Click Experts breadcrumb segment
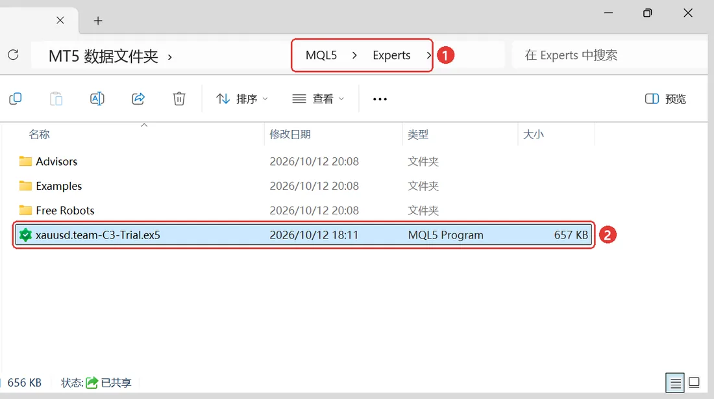 click(391, 55)
